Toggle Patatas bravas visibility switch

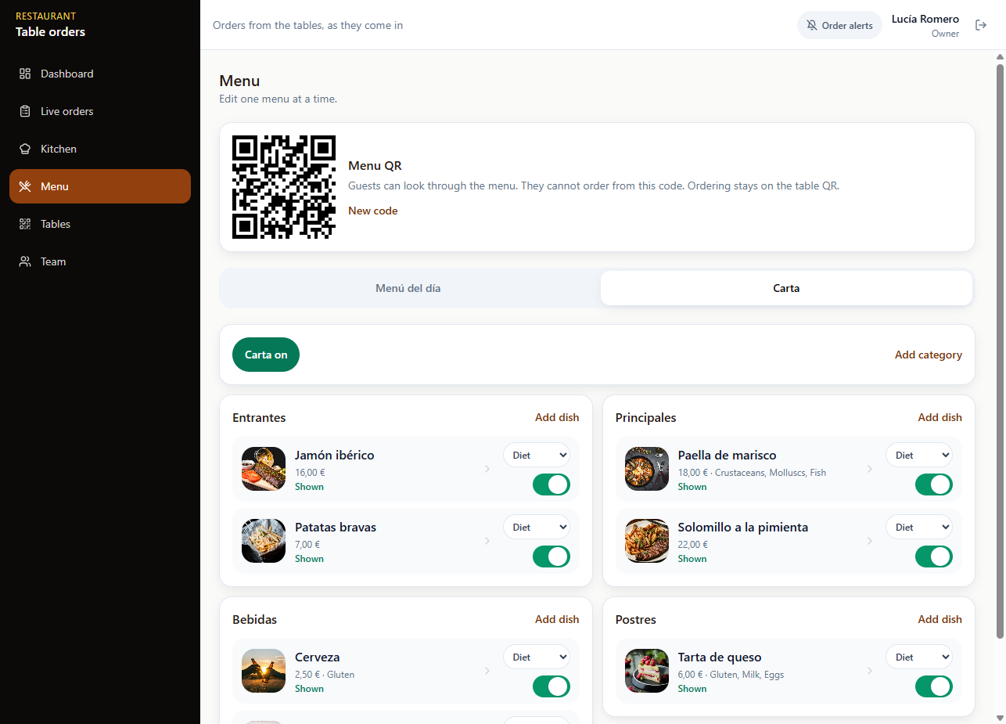(552, 557)
